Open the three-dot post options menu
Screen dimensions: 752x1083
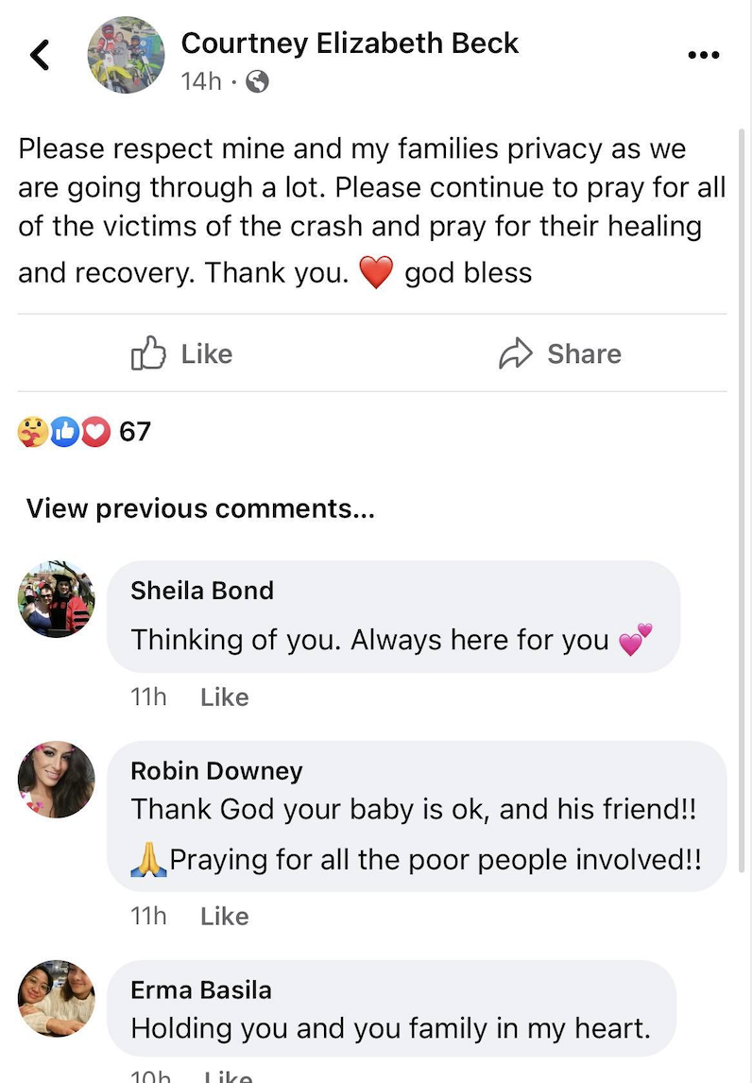pos(704,55)
